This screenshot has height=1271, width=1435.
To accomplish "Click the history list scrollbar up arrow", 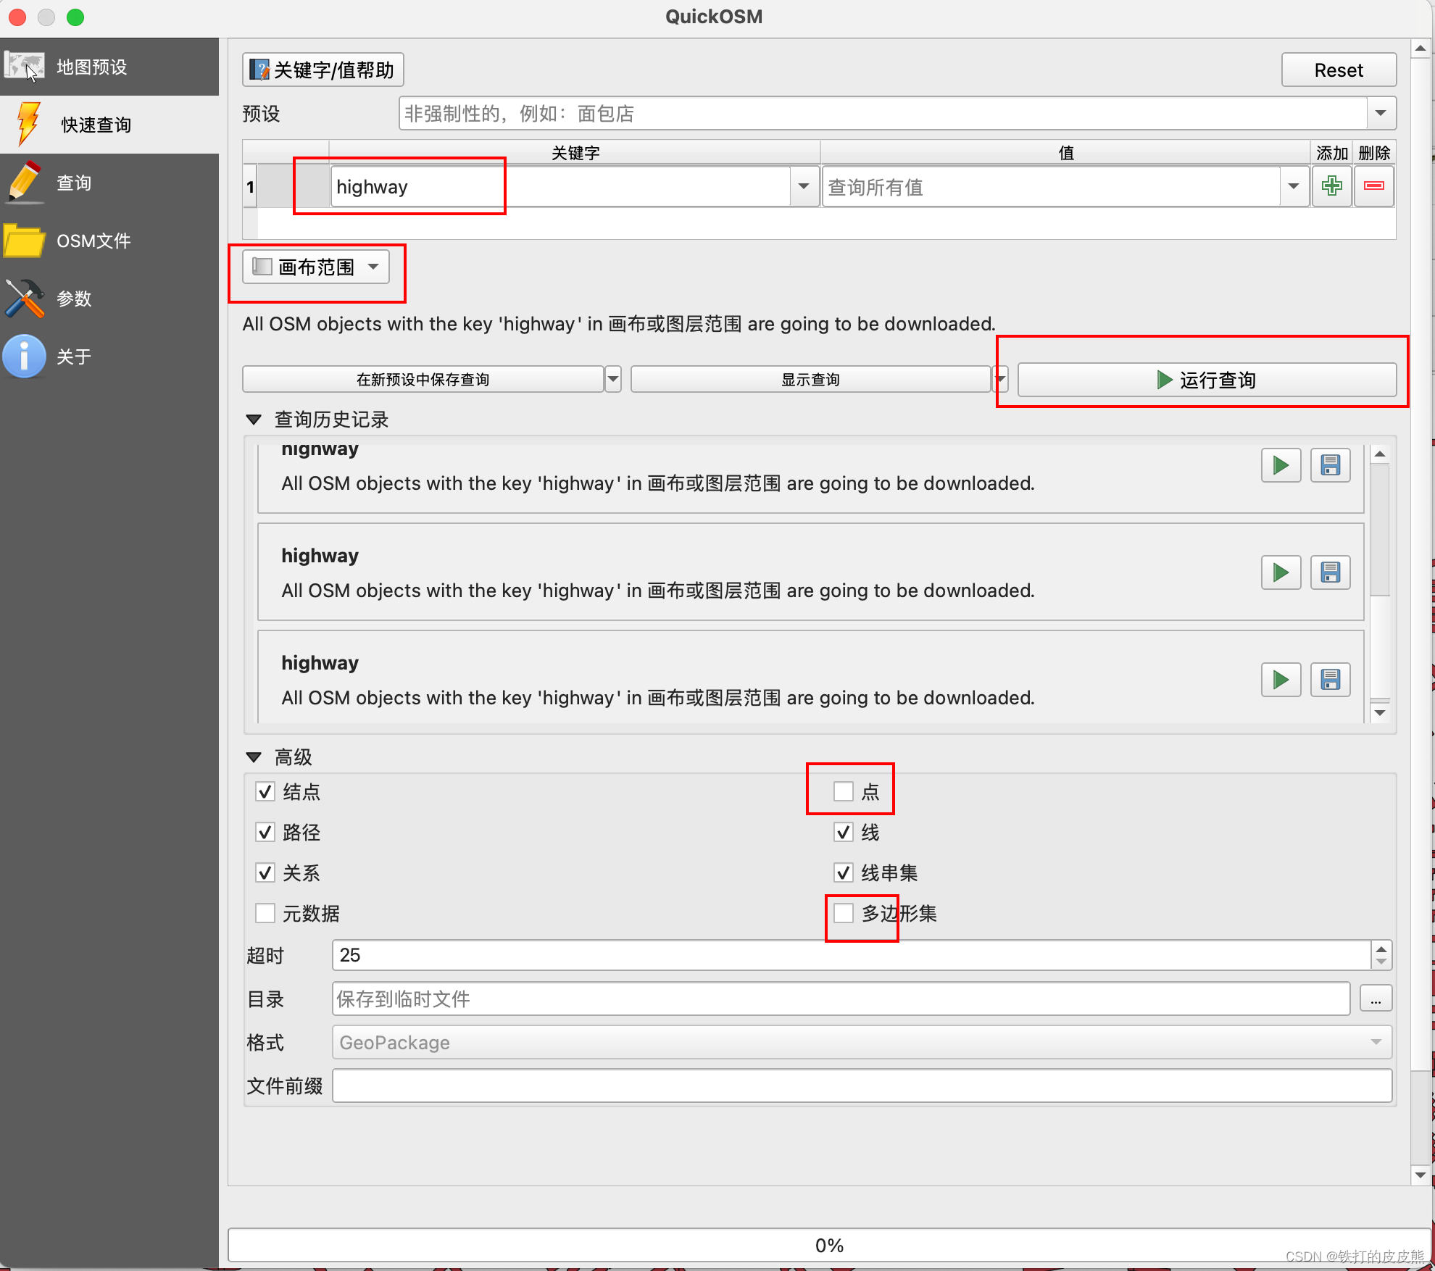I will pos(1380,454).
